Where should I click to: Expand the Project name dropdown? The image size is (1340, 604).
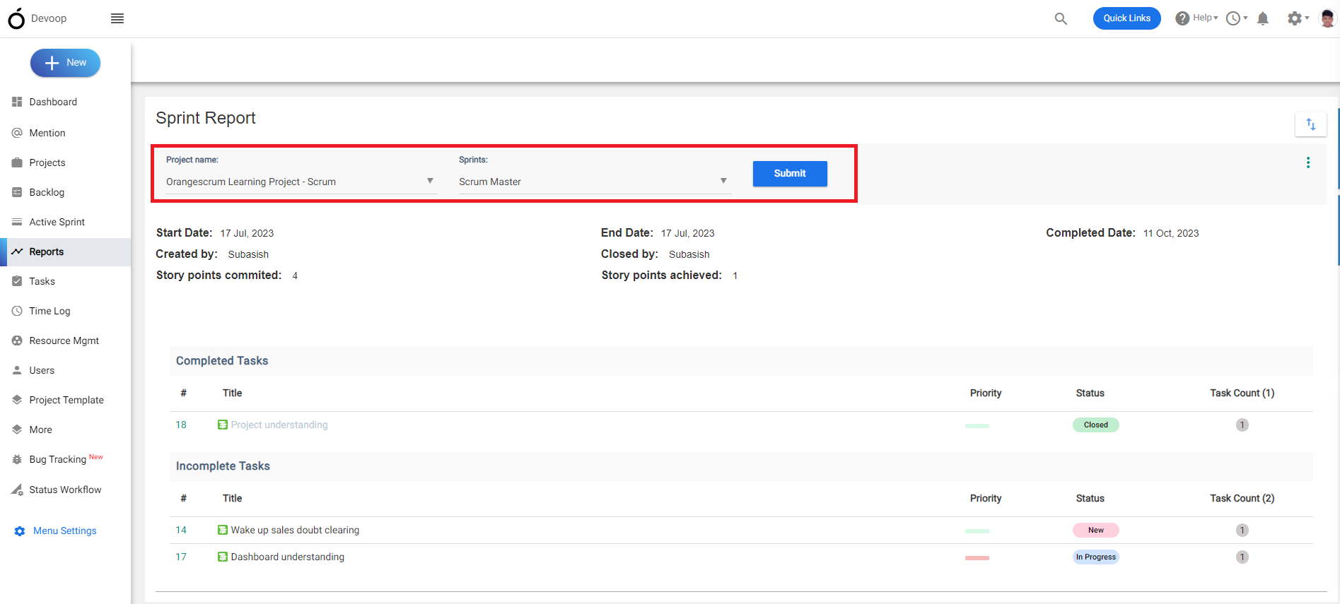(301, 182)
